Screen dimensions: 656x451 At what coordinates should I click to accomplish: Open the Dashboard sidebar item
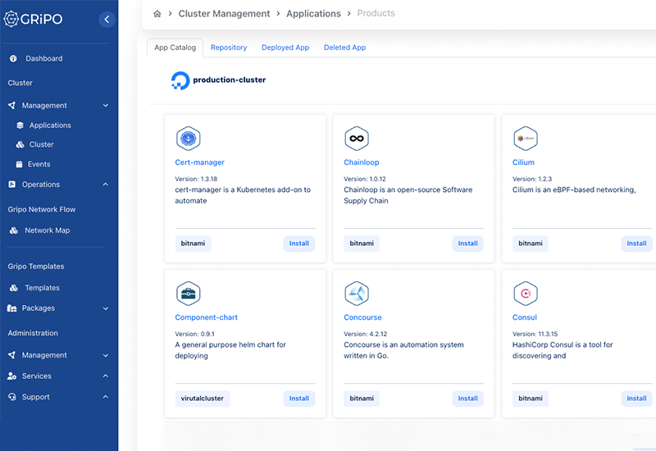click(43, 59)
